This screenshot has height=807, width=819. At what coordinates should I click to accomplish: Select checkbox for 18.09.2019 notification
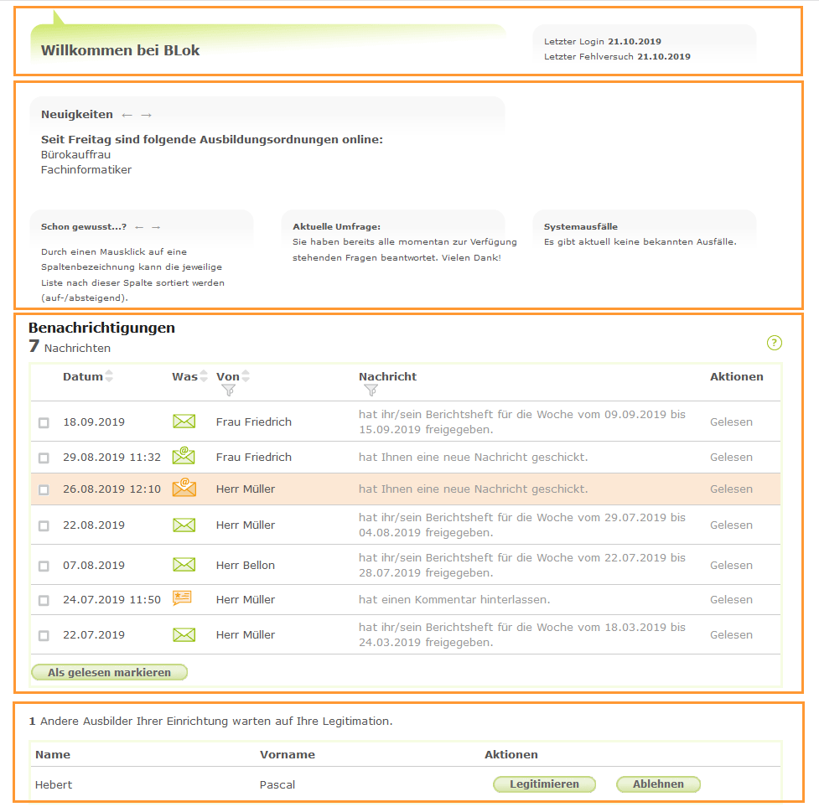44,423
